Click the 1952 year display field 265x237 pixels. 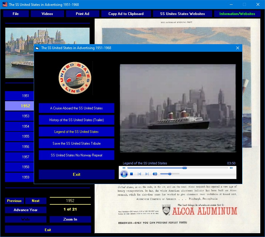70,201
